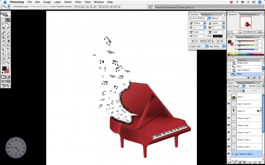Screen dimensions: 265x165
Task: Open the Layer menu
Action: 57,2
